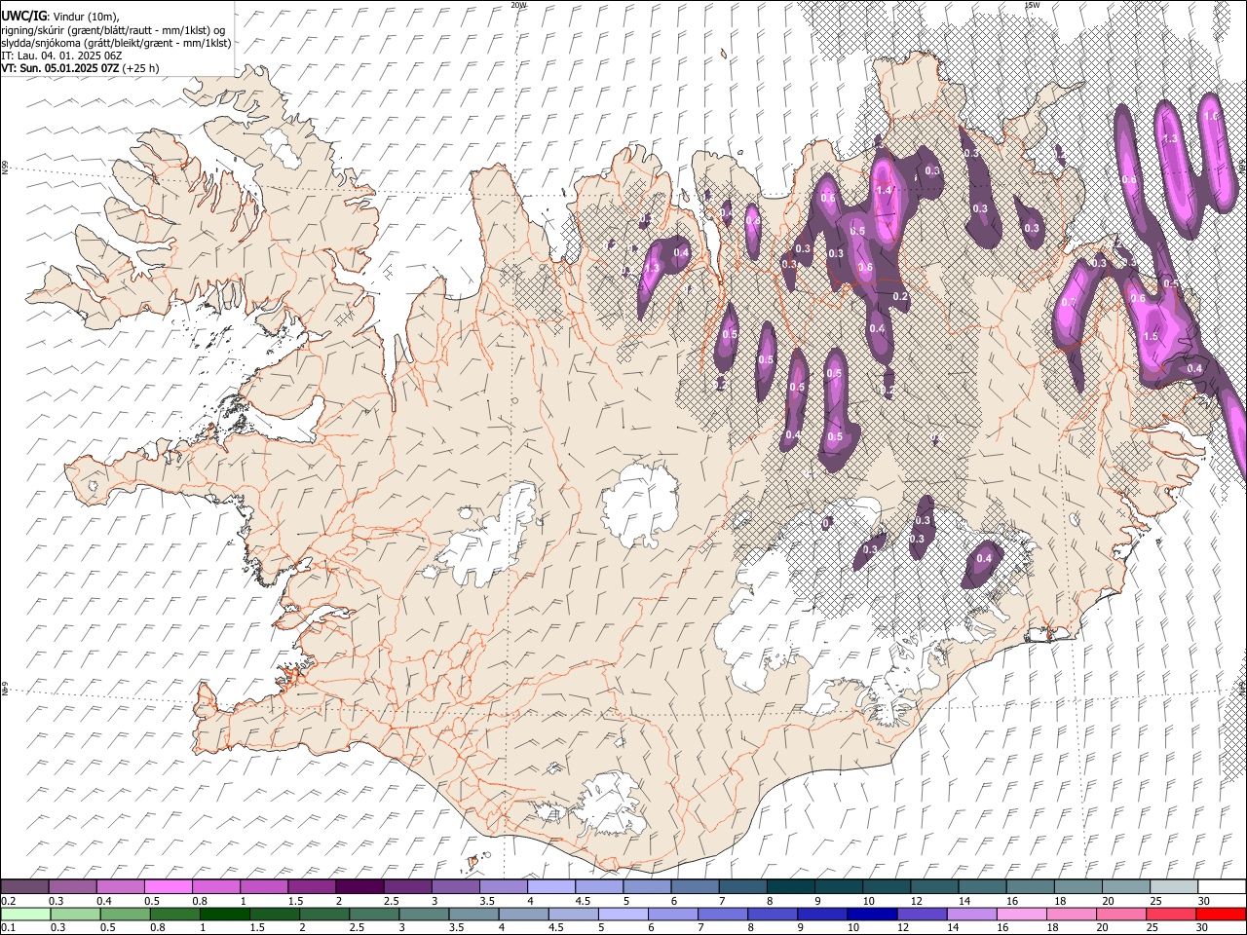
Task: Click the 'UWC/IG' title in the header box
Action: pos(22,16)
